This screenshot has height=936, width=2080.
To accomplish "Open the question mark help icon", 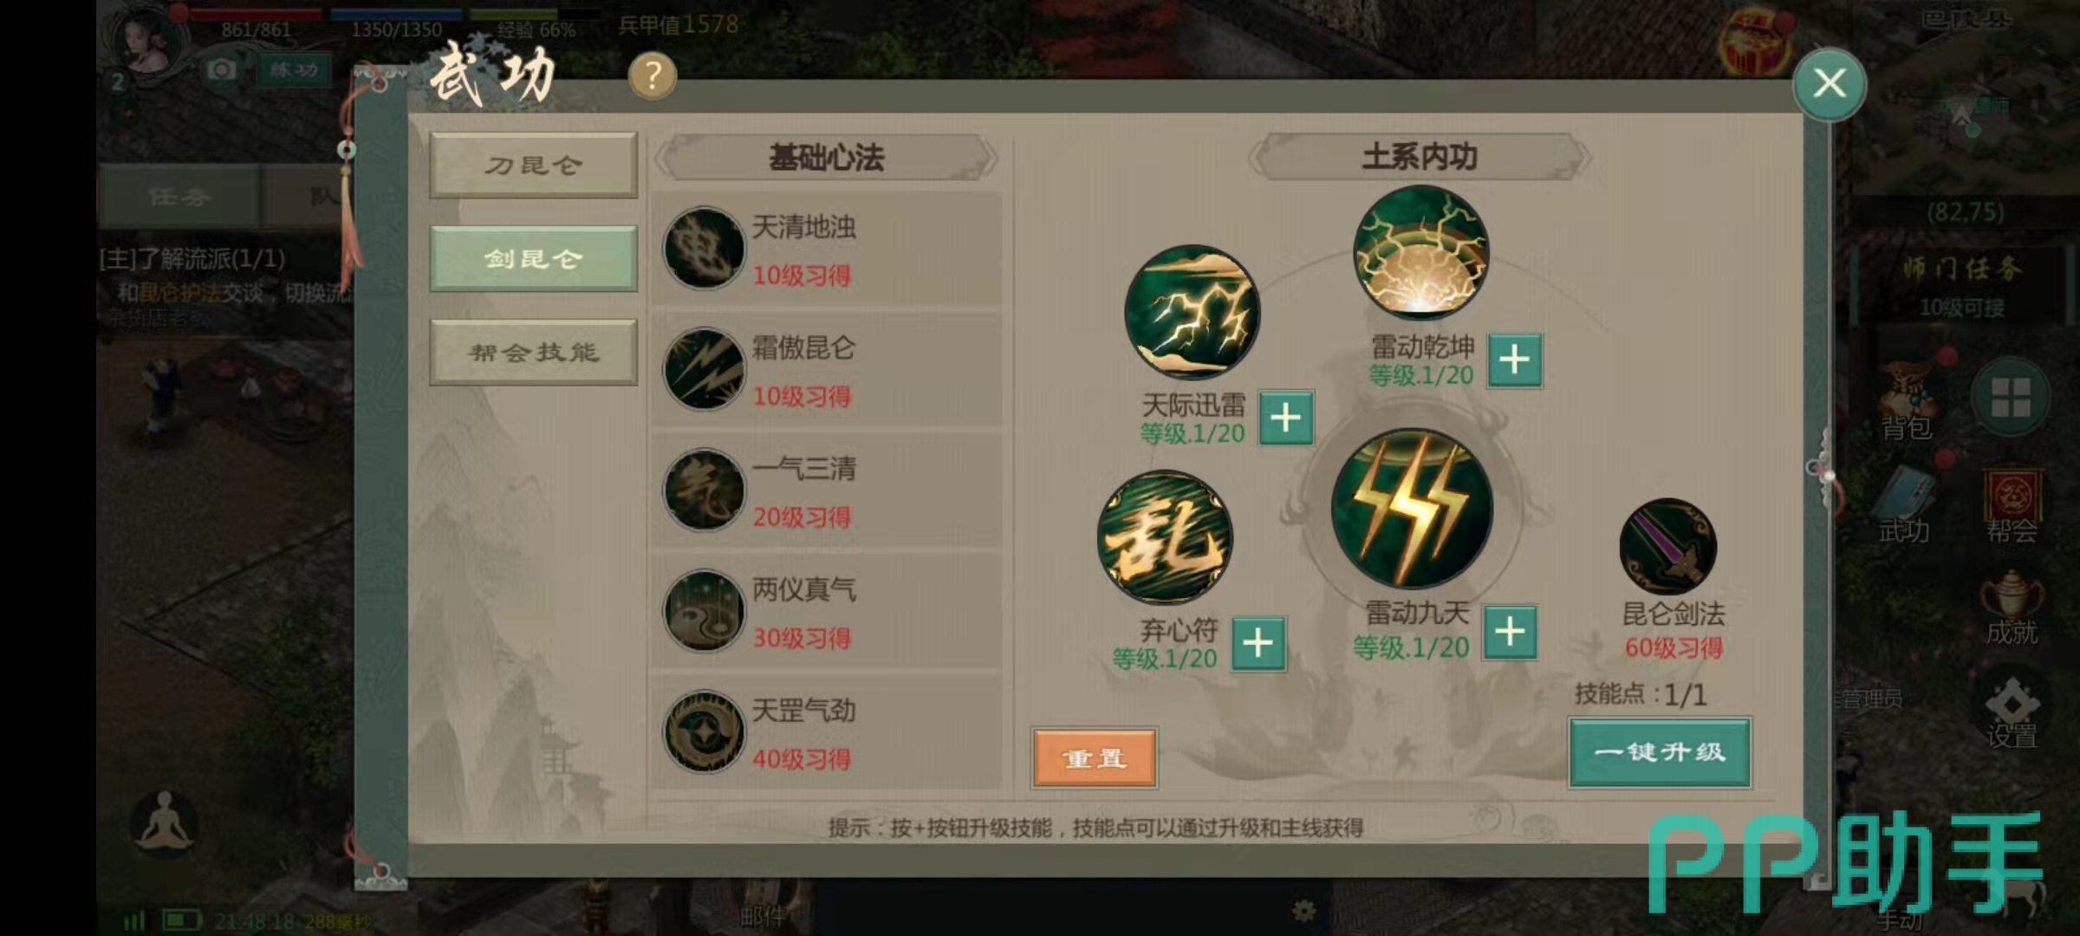I will [653, 76].
